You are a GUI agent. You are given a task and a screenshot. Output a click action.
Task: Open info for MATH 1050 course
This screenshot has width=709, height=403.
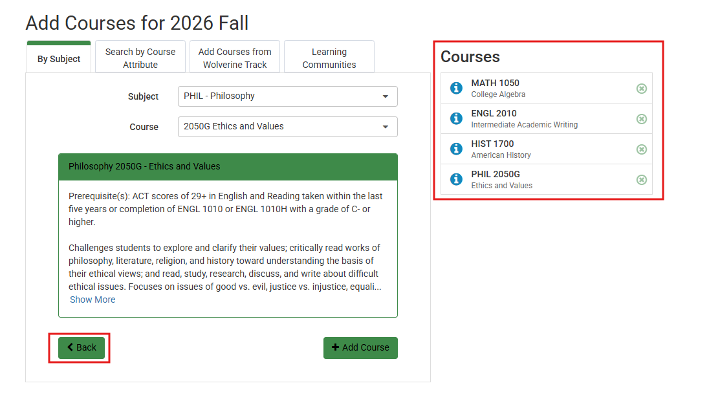(x=456, y=88)
